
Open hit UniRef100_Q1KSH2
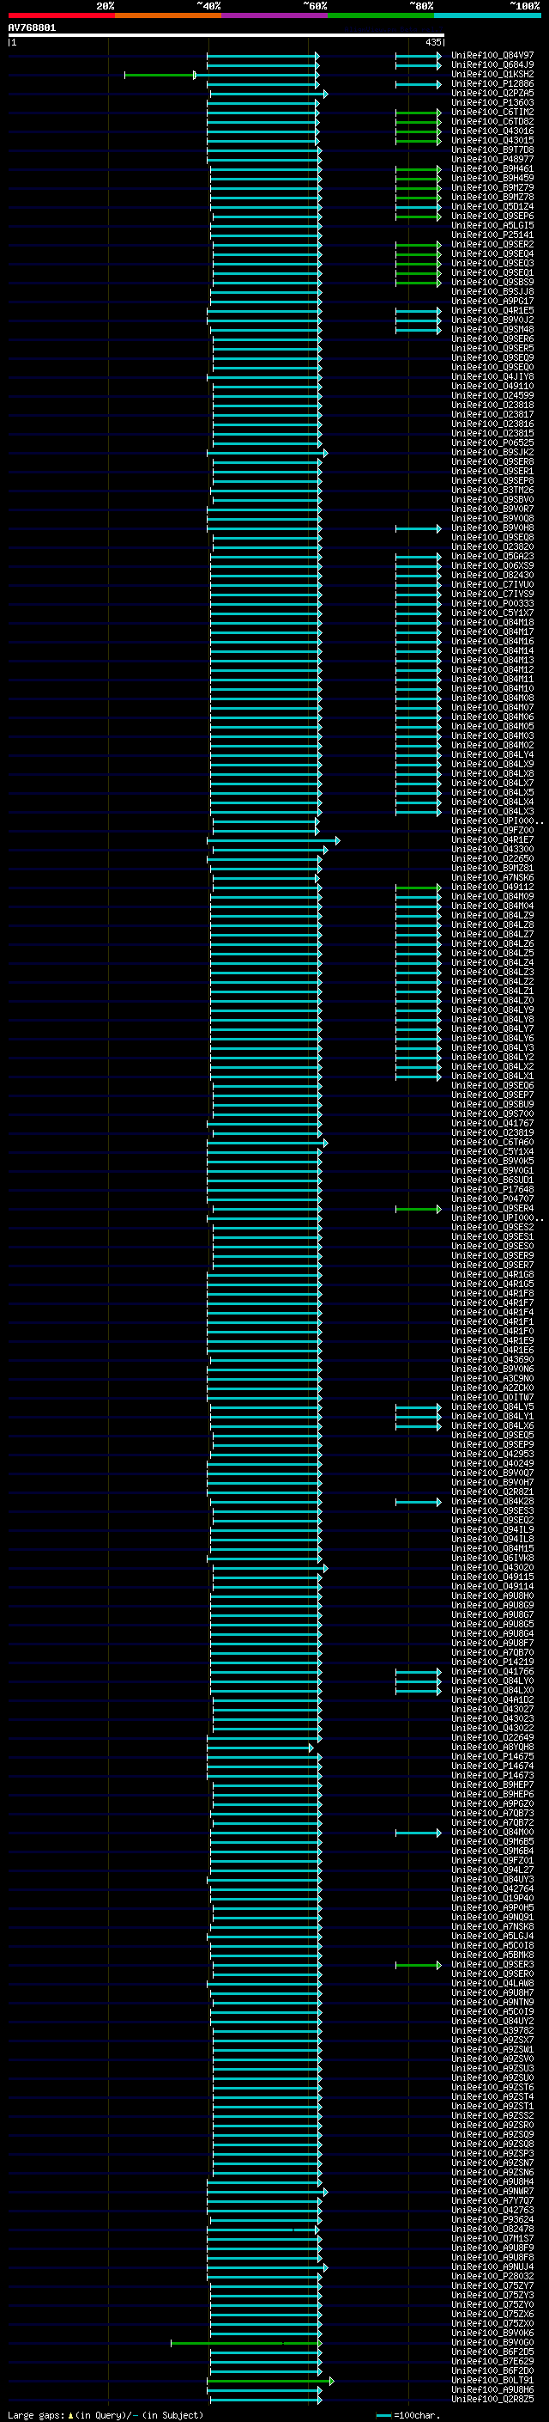coord(492,74)
